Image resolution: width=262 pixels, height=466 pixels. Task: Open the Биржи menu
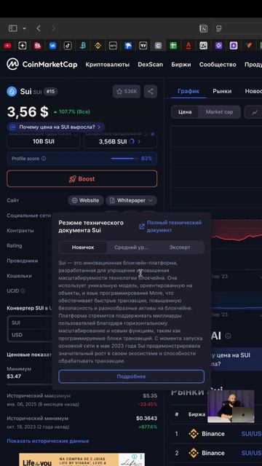[181, 65]
